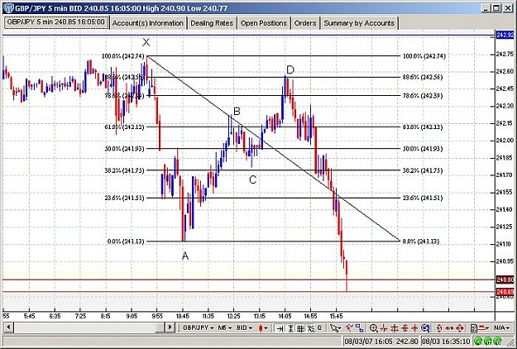This screenshot has width=517, height=349.
Task: Open the candlestick chart type dropdown
Action: click(x=263, y=327)
